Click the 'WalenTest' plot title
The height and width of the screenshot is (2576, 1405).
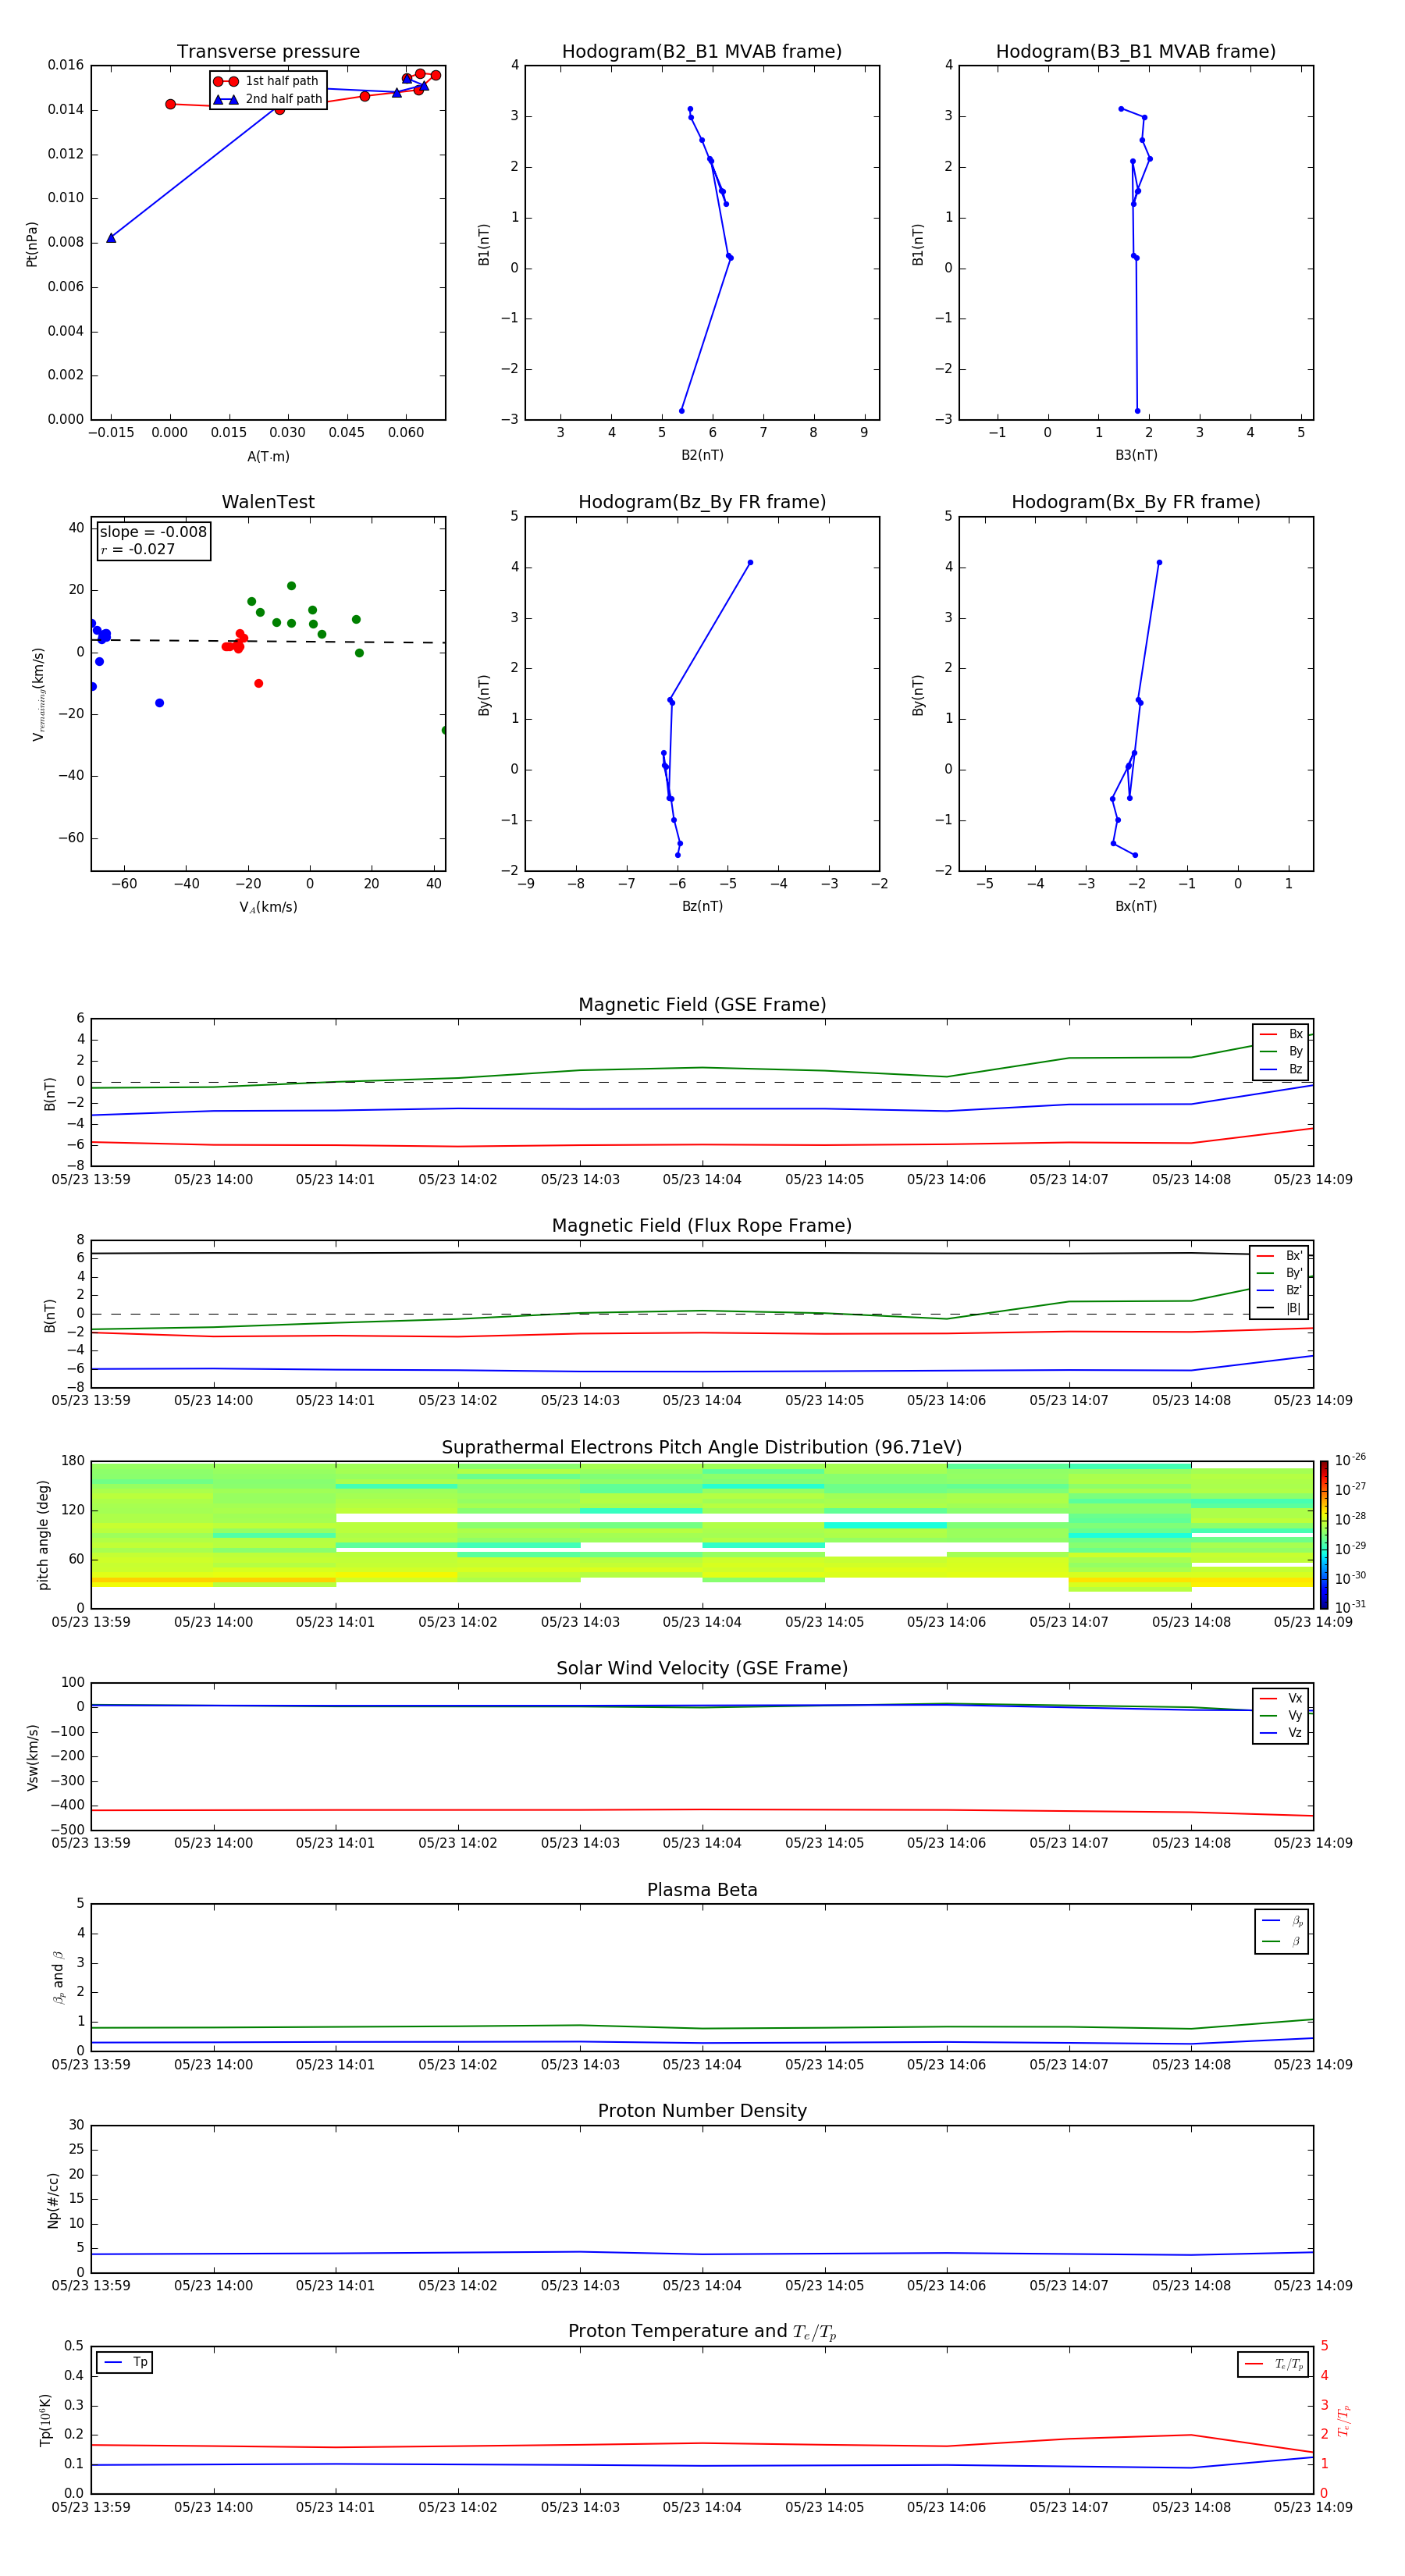coord(268,502)
